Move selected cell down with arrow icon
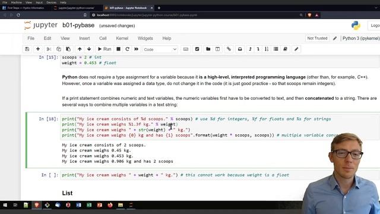380x214 pixels. click(89, 49)
